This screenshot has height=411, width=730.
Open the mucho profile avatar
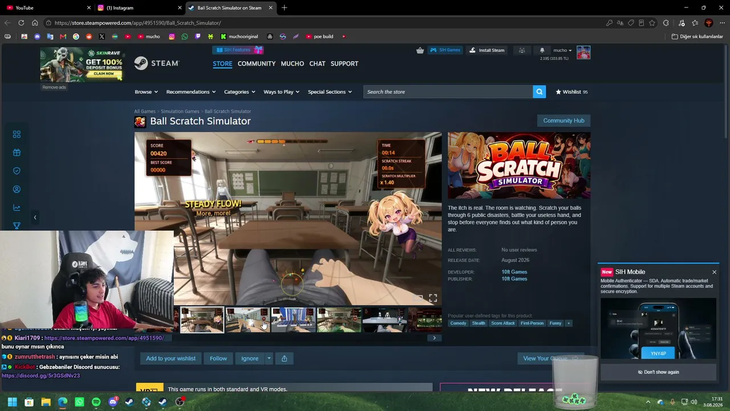583,53
